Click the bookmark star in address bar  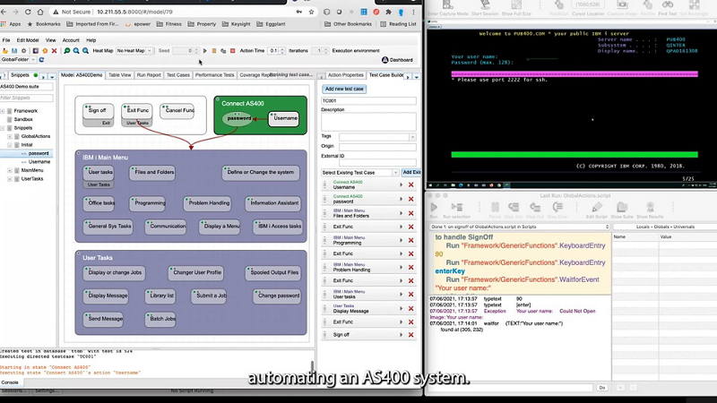pyautogui.click(x=311, y=12)
